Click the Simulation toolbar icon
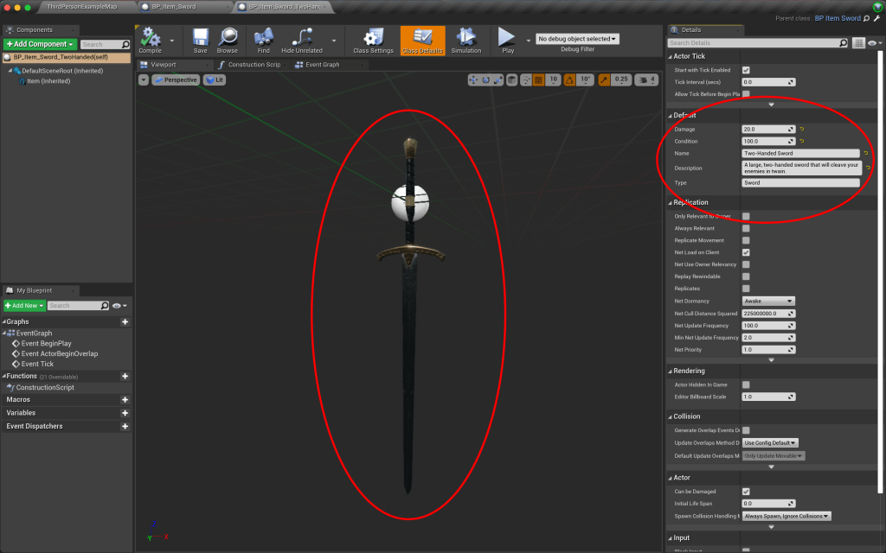Screen dimensions: 886x553 (466, 36)
